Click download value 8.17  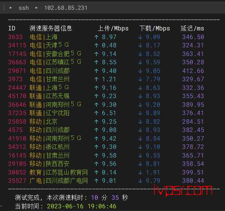(x=153, y=45)
